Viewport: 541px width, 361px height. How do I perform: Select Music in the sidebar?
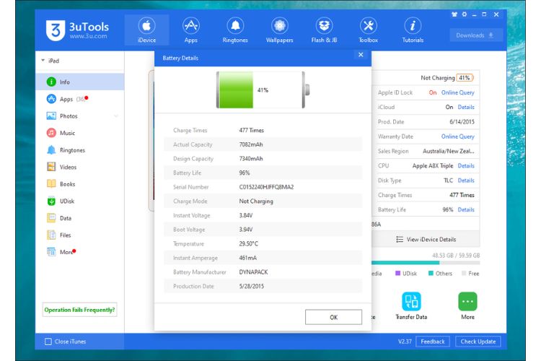(80, 133)
